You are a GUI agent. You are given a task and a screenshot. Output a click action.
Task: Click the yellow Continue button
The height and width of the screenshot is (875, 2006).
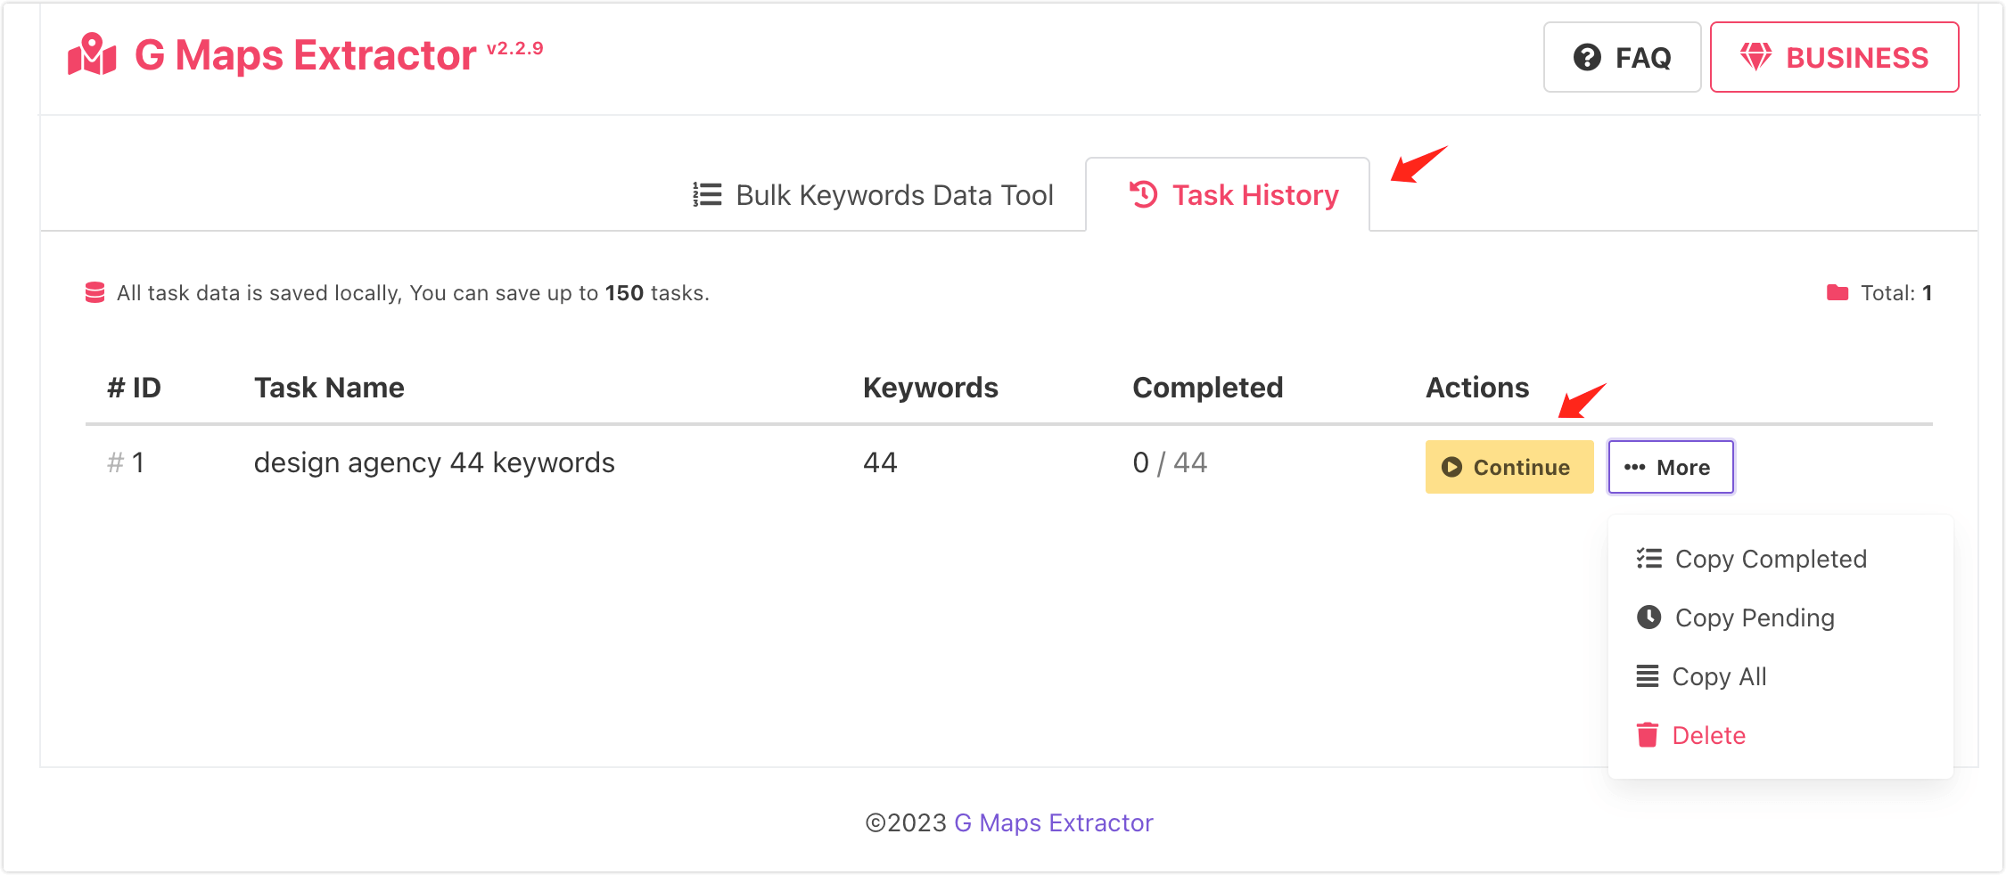pos(1509,467)
